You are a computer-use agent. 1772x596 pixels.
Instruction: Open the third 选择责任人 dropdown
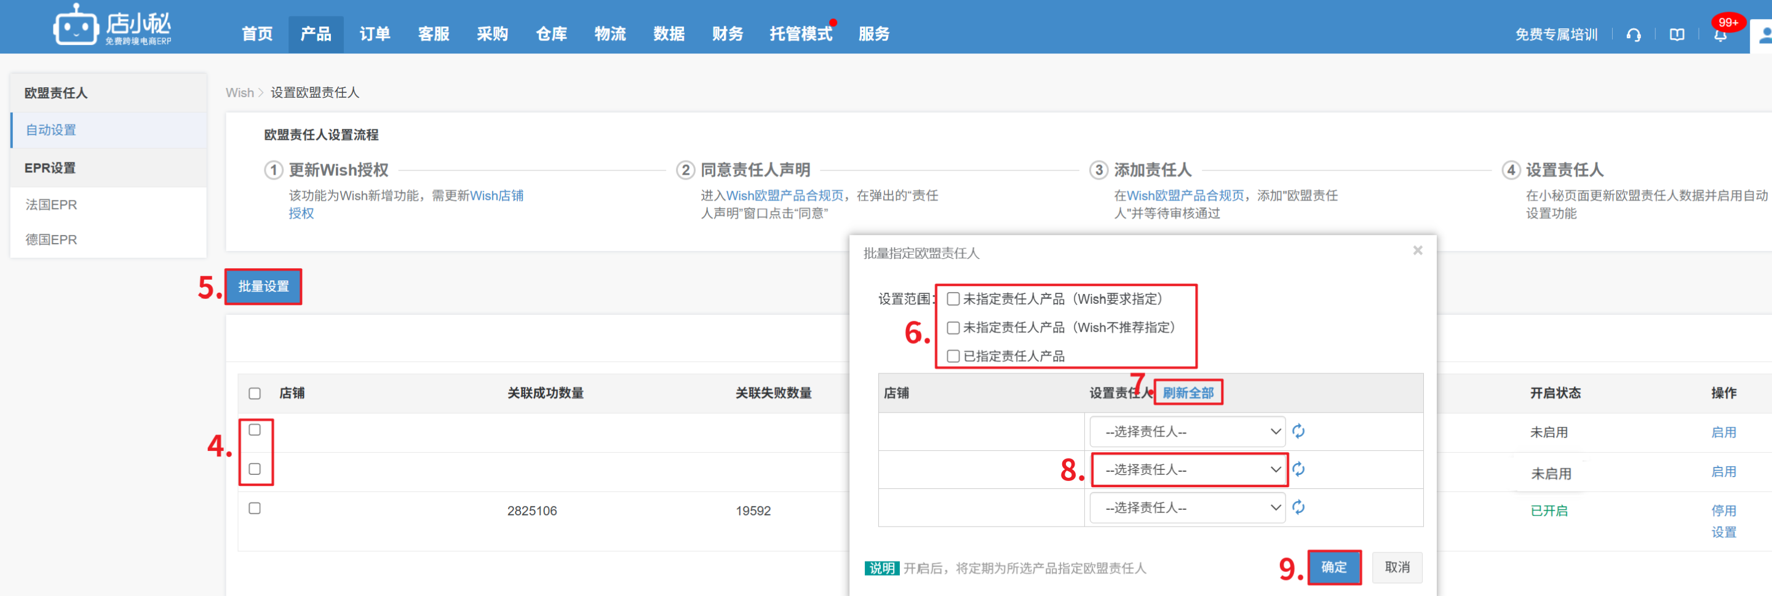point(1187,508)
